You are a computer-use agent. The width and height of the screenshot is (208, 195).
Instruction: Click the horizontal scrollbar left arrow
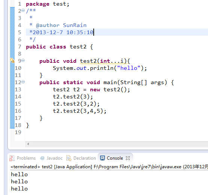coord(28,144)
